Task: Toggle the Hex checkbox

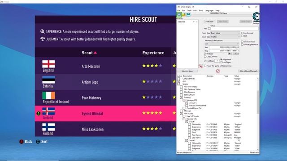Action: coord(209,29)
